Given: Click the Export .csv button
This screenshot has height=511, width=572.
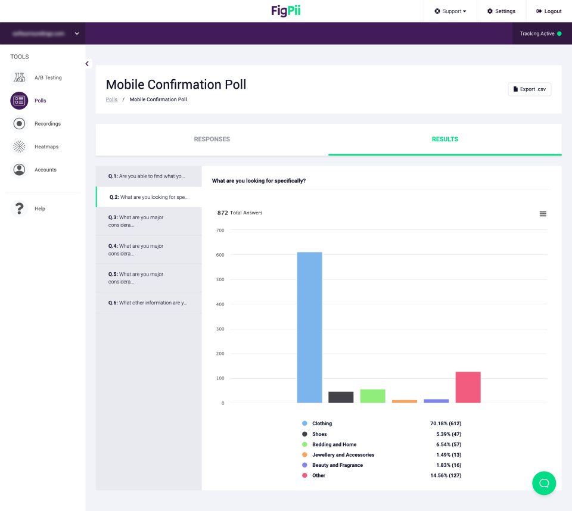Looking at the screenshot, I should coord(529,89).
